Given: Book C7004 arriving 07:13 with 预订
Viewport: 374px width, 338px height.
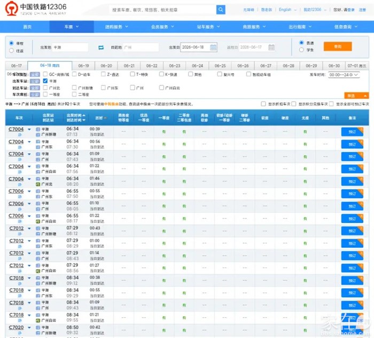Looking at the screenshot, I should 352,132.
